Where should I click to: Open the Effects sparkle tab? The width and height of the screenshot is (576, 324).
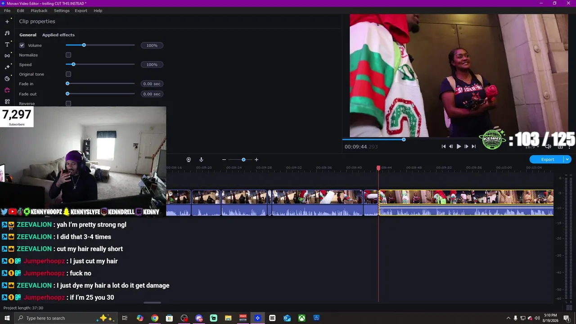7,67
